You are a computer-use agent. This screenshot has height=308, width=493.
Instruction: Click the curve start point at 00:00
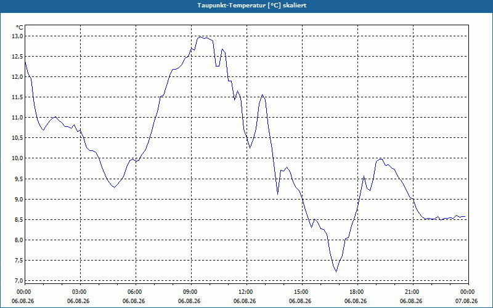click(25, 62)
